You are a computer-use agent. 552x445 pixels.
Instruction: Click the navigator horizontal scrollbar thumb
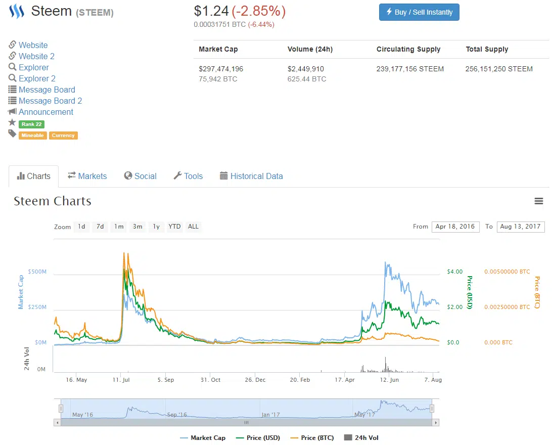click(x=247, y=422)
